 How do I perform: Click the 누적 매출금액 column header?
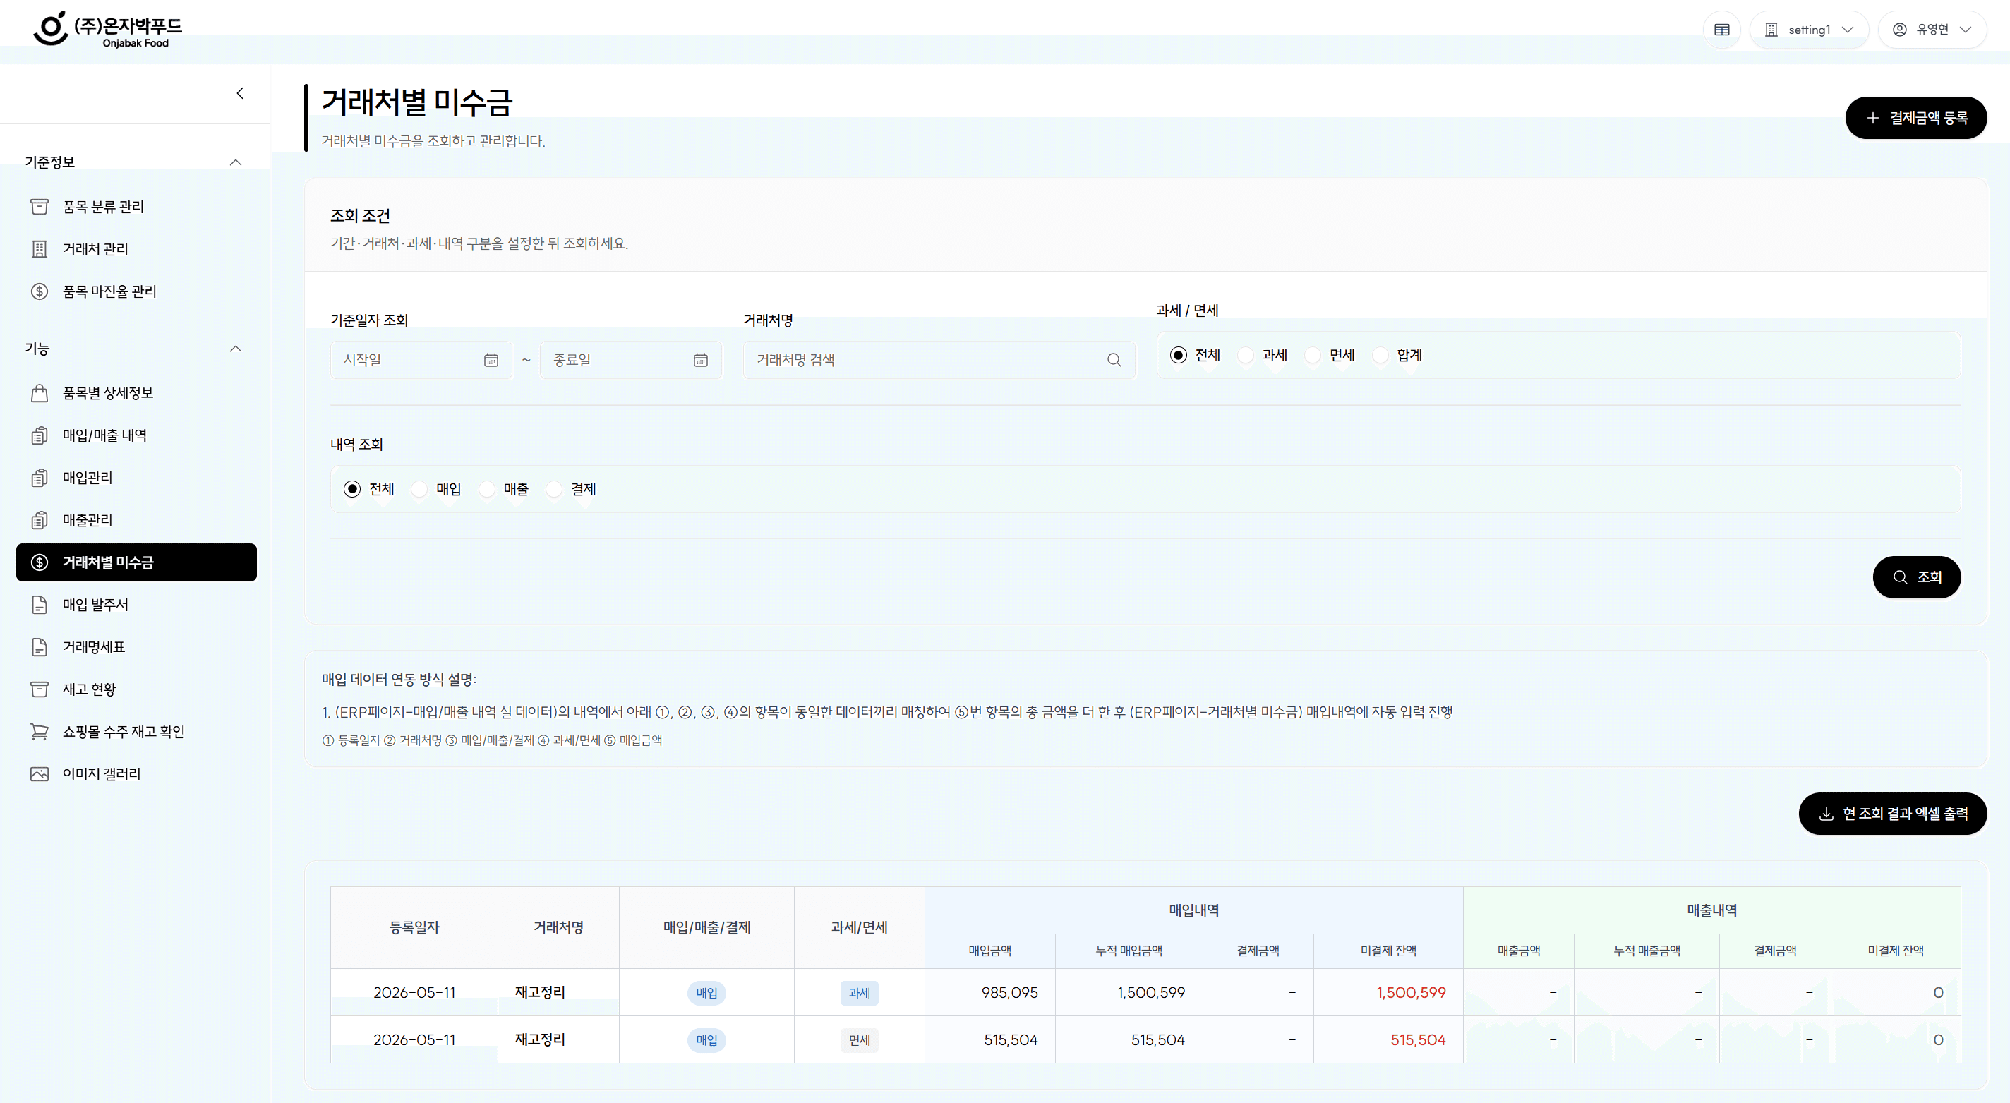click(1647, 951)
